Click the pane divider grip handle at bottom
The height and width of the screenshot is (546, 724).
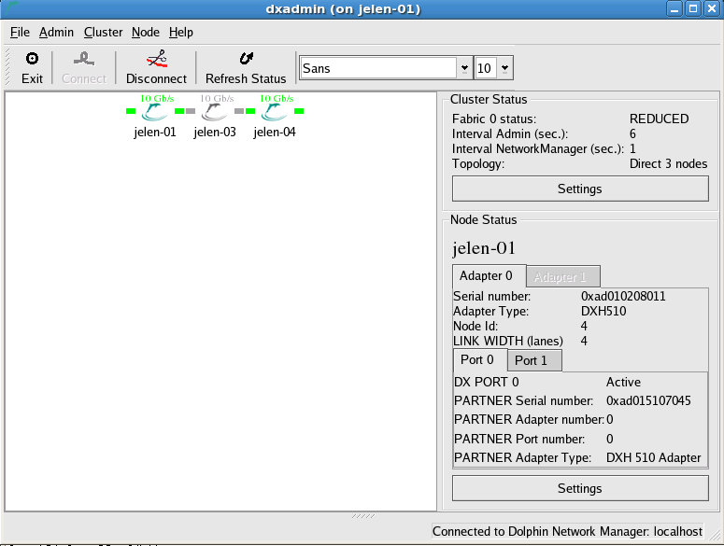(x=363, y=516)
